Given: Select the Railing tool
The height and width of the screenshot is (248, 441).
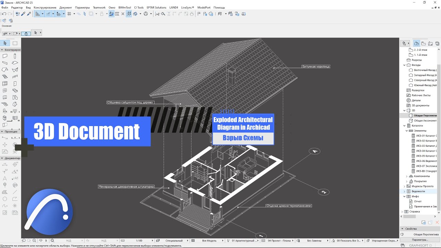Looking at the screenshot, I should [15, 77].
